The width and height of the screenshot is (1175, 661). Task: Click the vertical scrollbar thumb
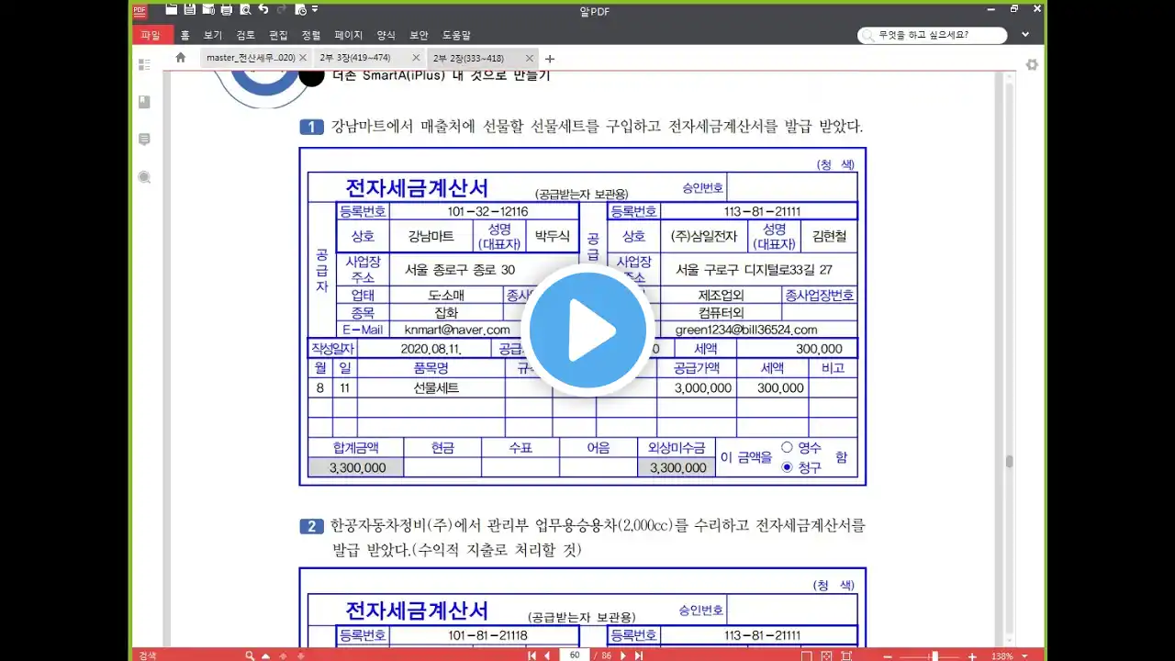pyautogui.click(x=1010, y=462)
